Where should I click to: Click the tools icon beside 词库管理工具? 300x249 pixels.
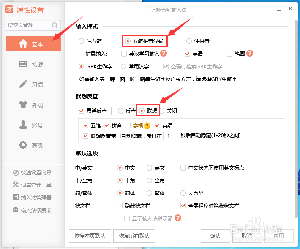[16, 184]
